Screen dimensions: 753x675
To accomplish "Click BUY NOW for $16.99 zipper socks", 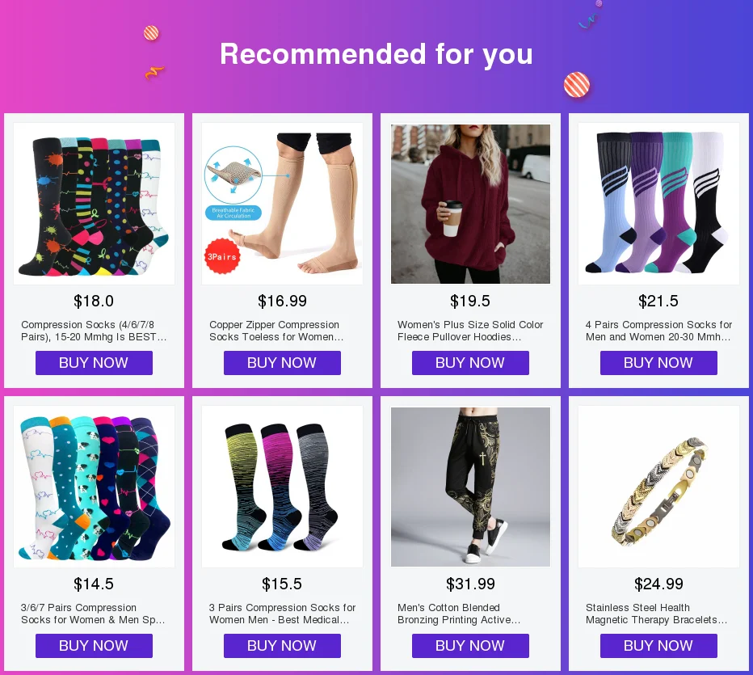I will click(x=283, y=363).
